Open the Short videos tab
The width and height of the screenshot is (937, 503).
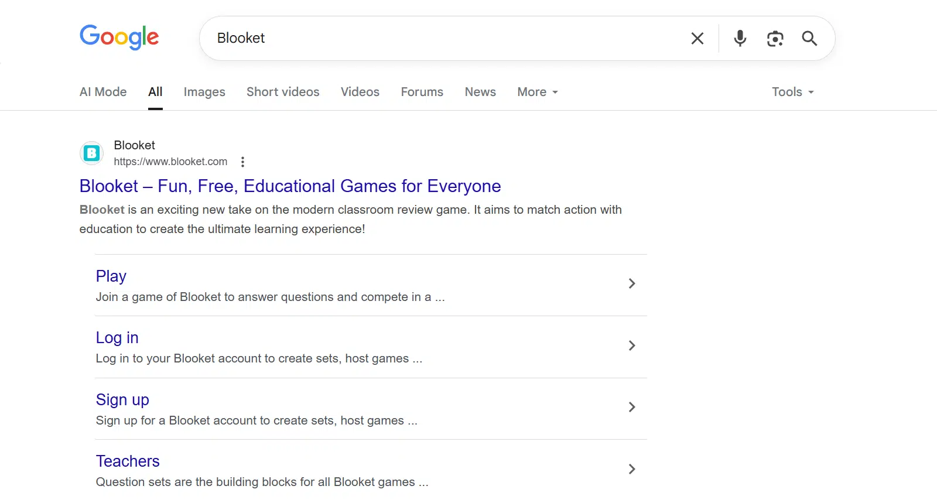click(283, 92)
